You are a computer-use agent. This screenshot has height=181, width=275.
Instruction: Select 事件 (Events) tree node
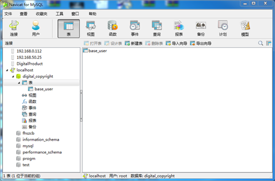coord(32,108)
